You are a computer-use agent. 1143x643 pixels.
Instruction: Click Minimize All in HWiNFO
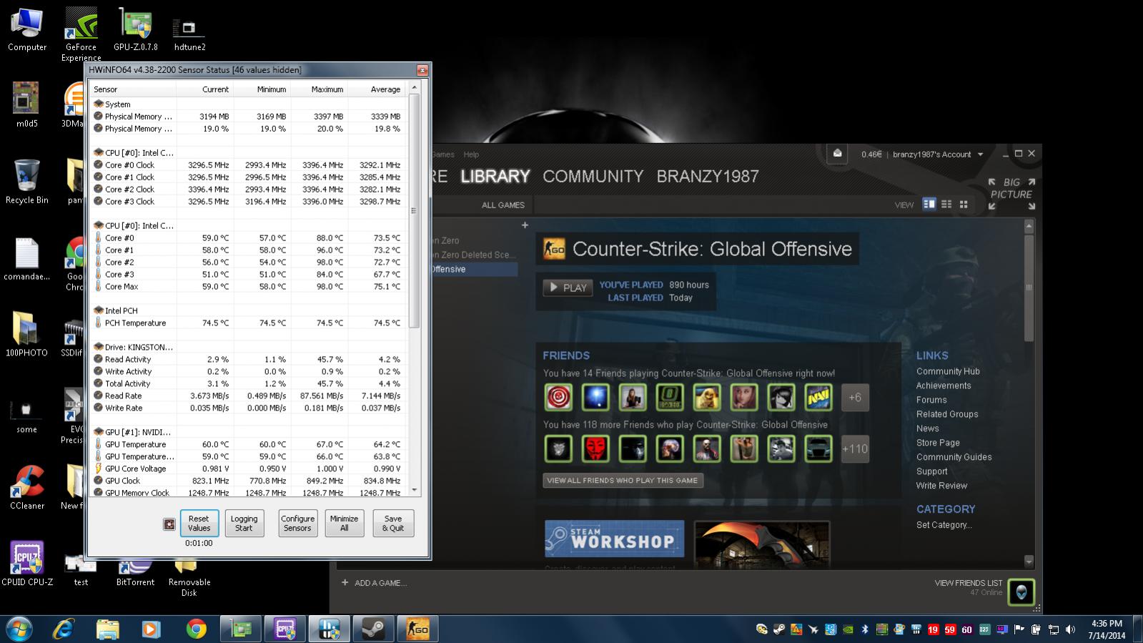(344, 524)
